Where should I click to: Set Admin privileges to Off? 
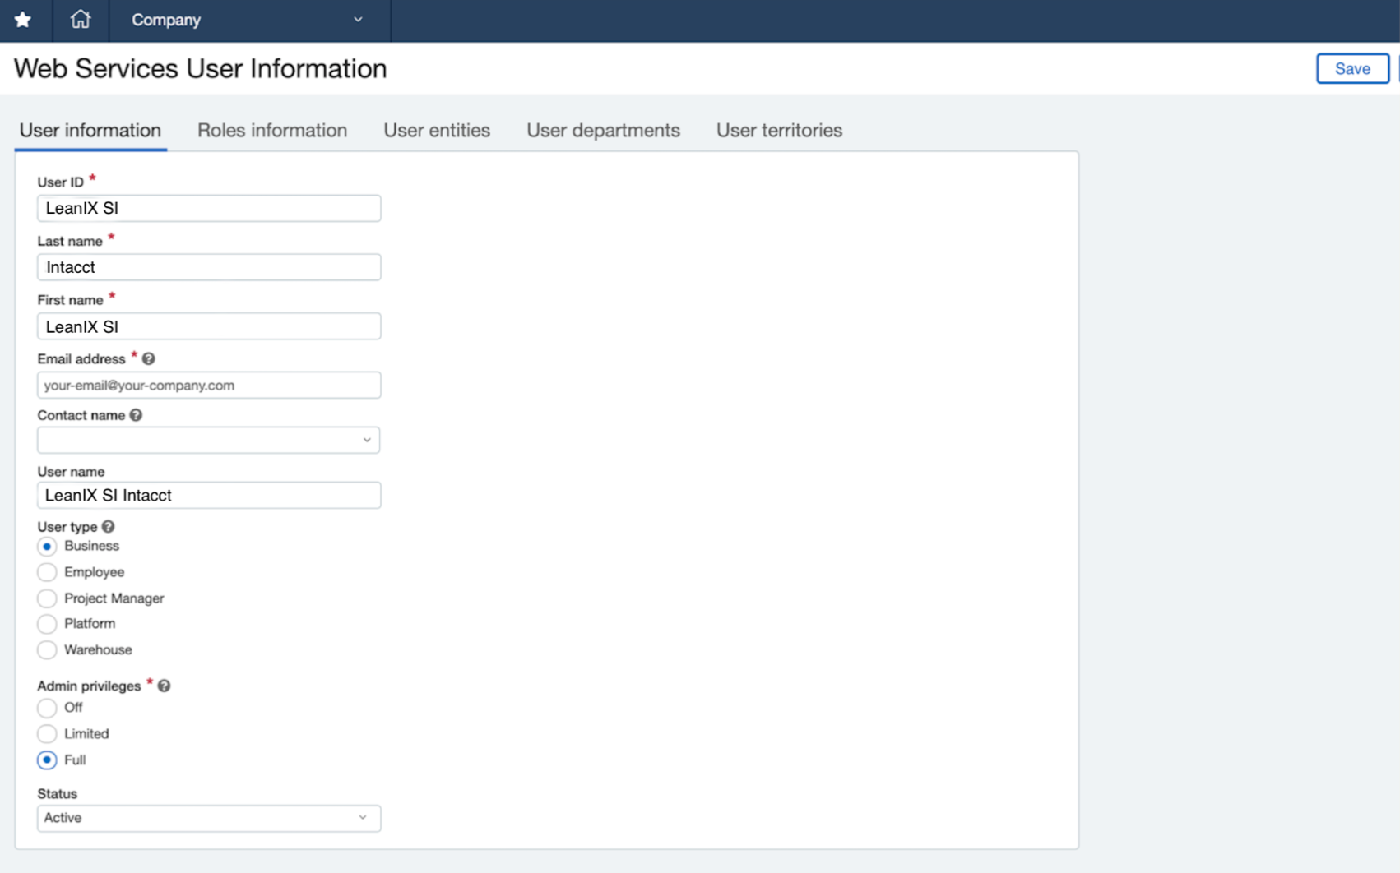(x=47, y=708)
